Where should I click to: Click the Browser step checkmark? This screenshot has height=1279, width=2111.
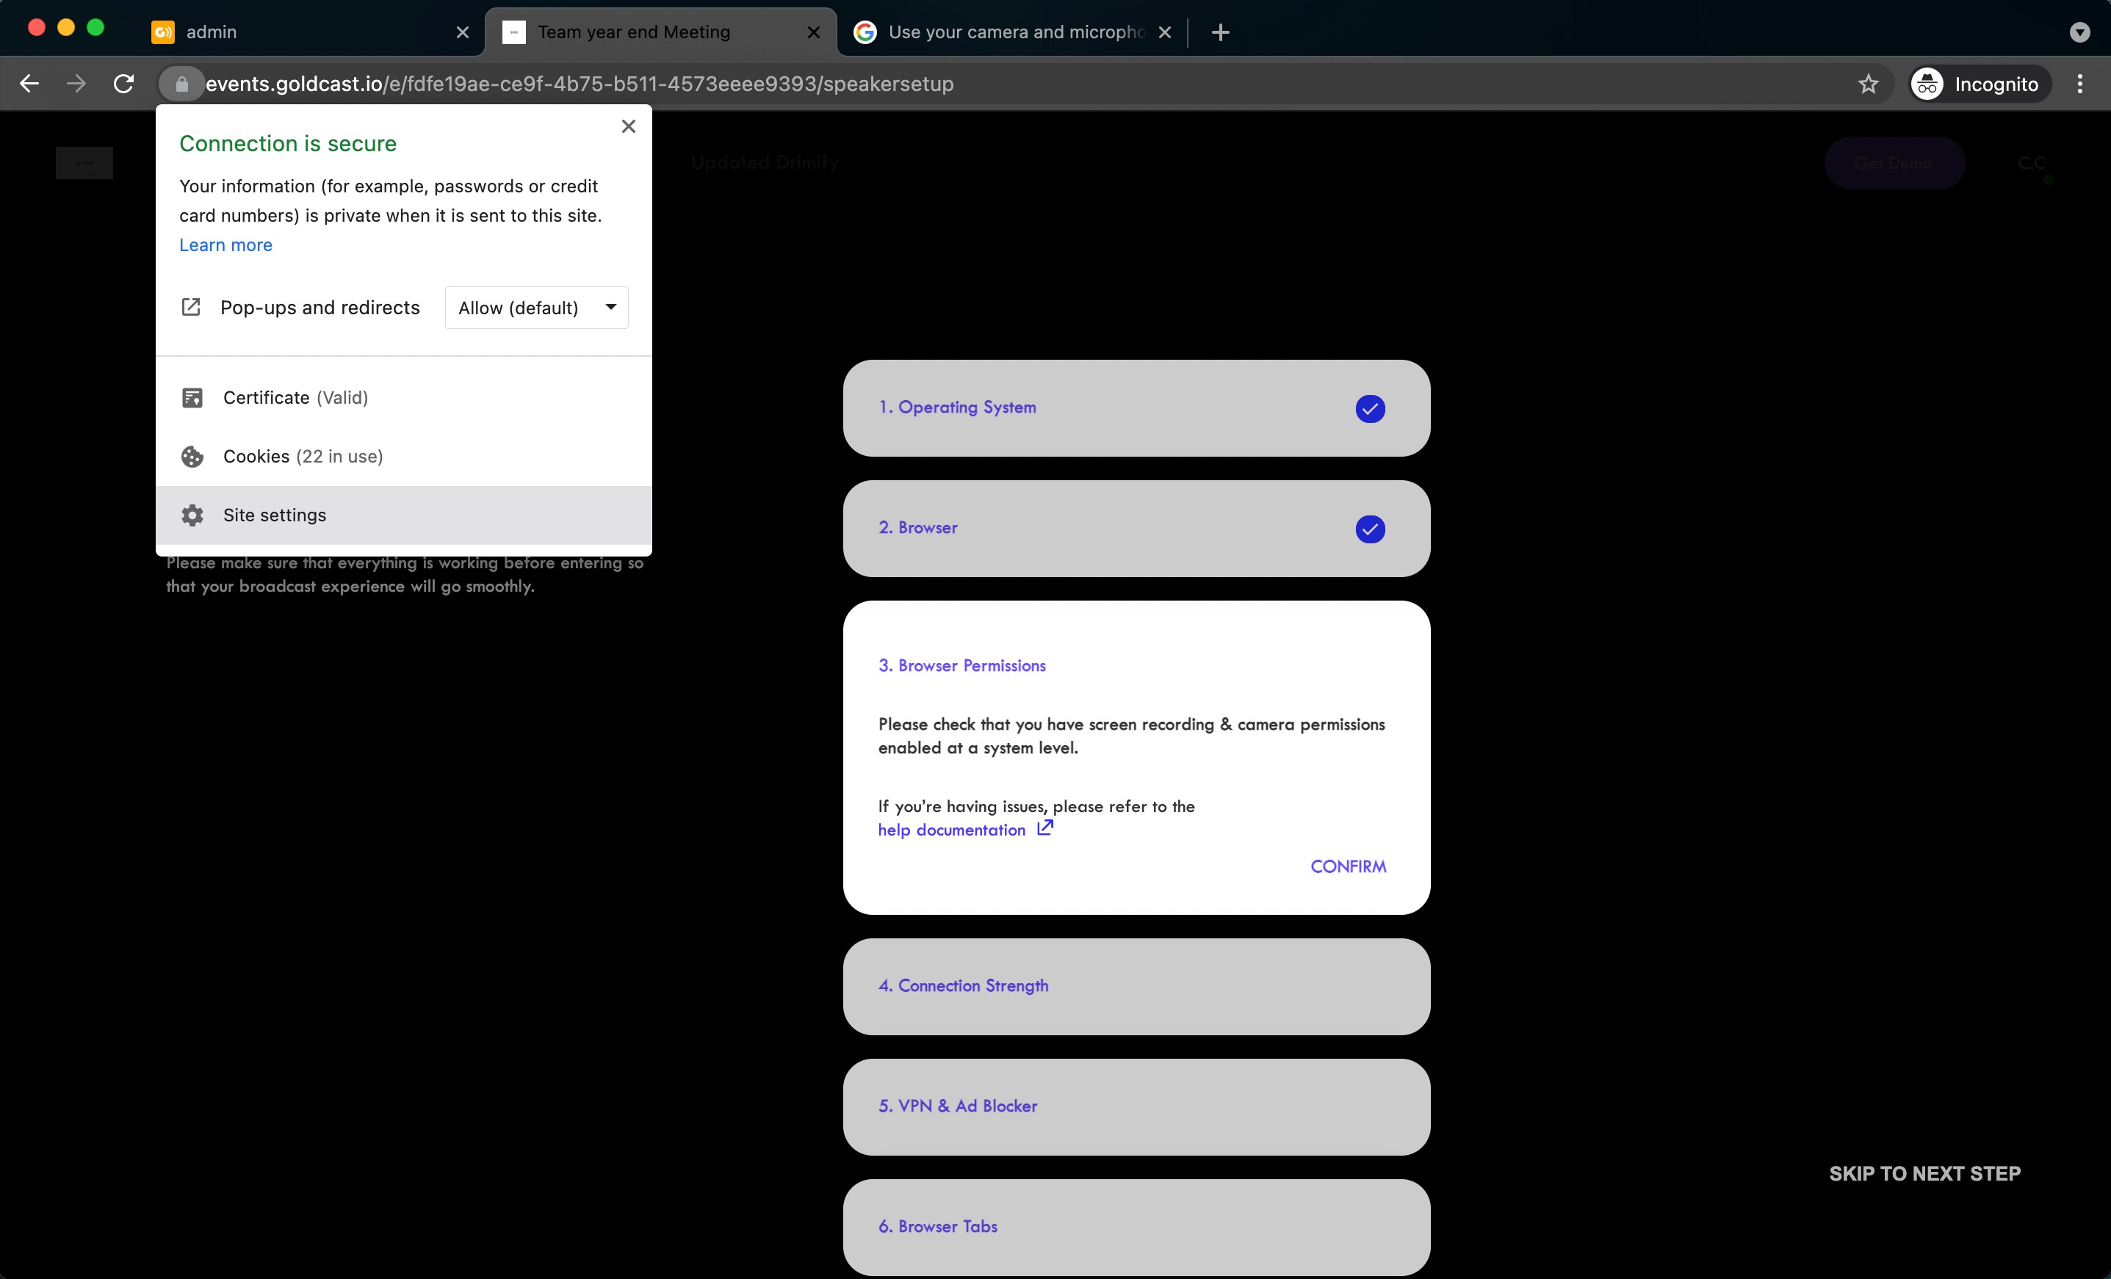click(x=1370, y=529)
